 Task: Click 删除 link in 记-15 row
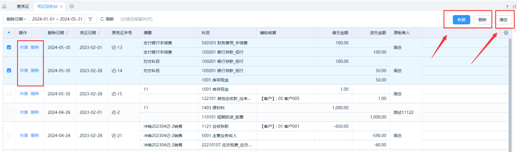pyautogui.click(x=35, y=94)
